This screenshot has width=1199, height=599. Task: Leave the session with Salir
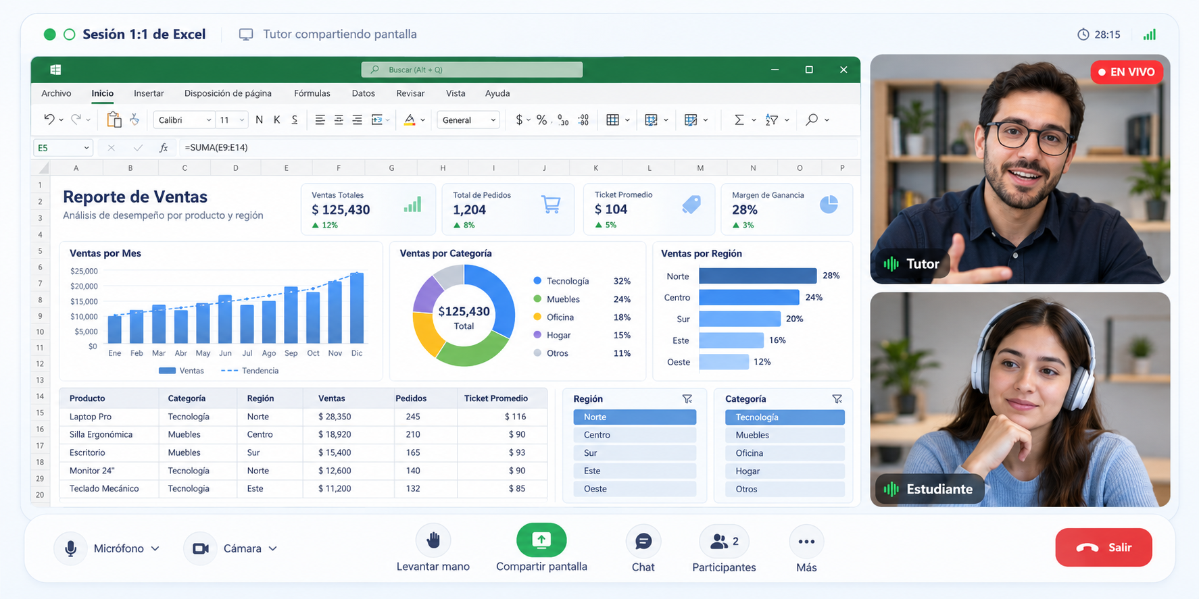1104,547
